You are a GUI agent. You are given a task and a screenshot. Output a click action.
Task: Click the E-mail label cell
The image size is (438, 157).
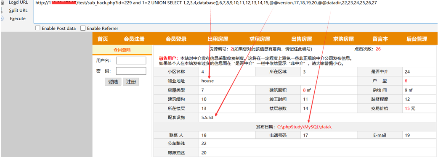(x=380, y=135)
